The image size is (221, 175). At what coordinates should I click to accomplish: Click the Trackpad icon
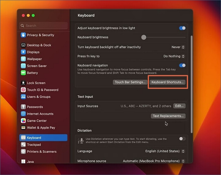[x=23, y=145]
